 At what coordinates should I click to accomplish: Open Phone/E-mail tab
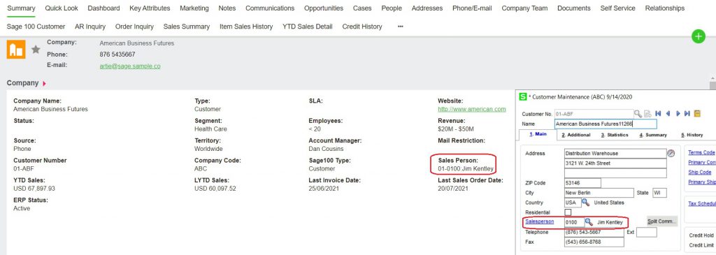472,8
